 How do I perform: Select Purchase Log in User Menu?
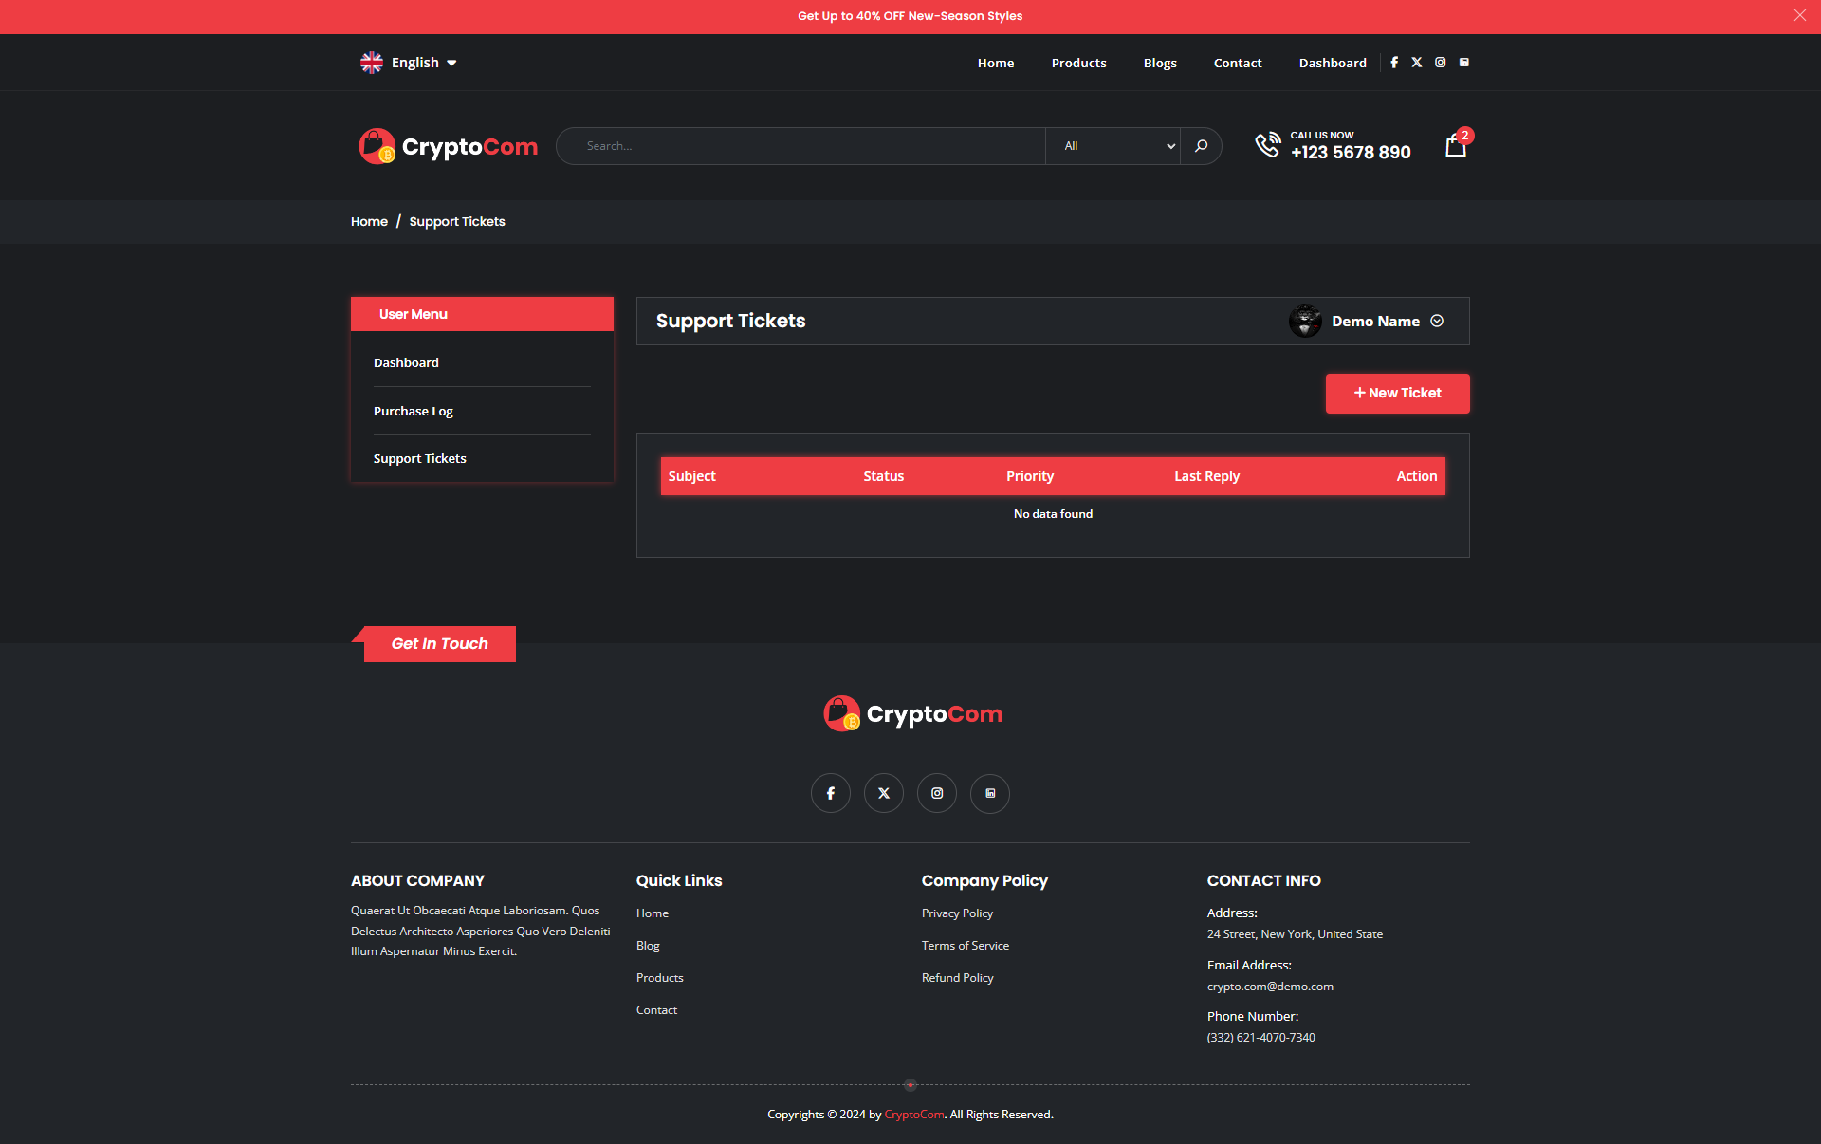pos(414,411)
